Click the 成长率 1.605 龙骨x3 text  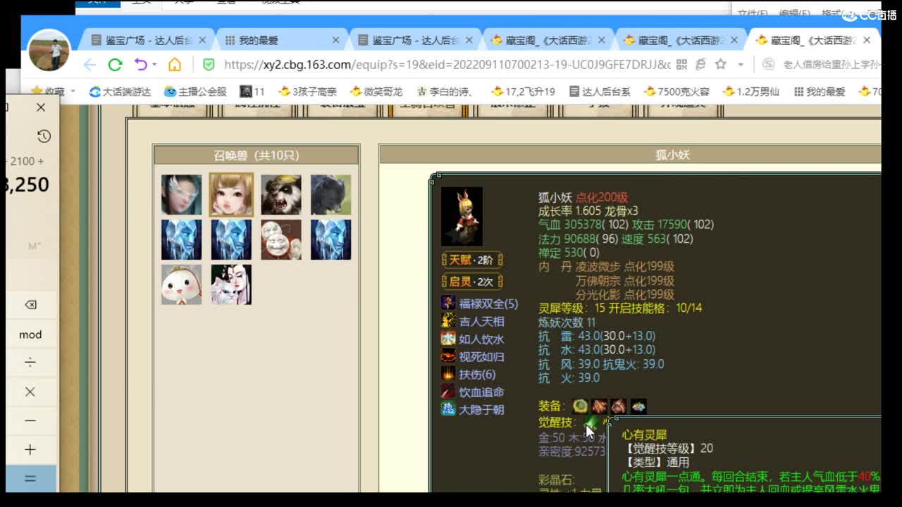588,211
